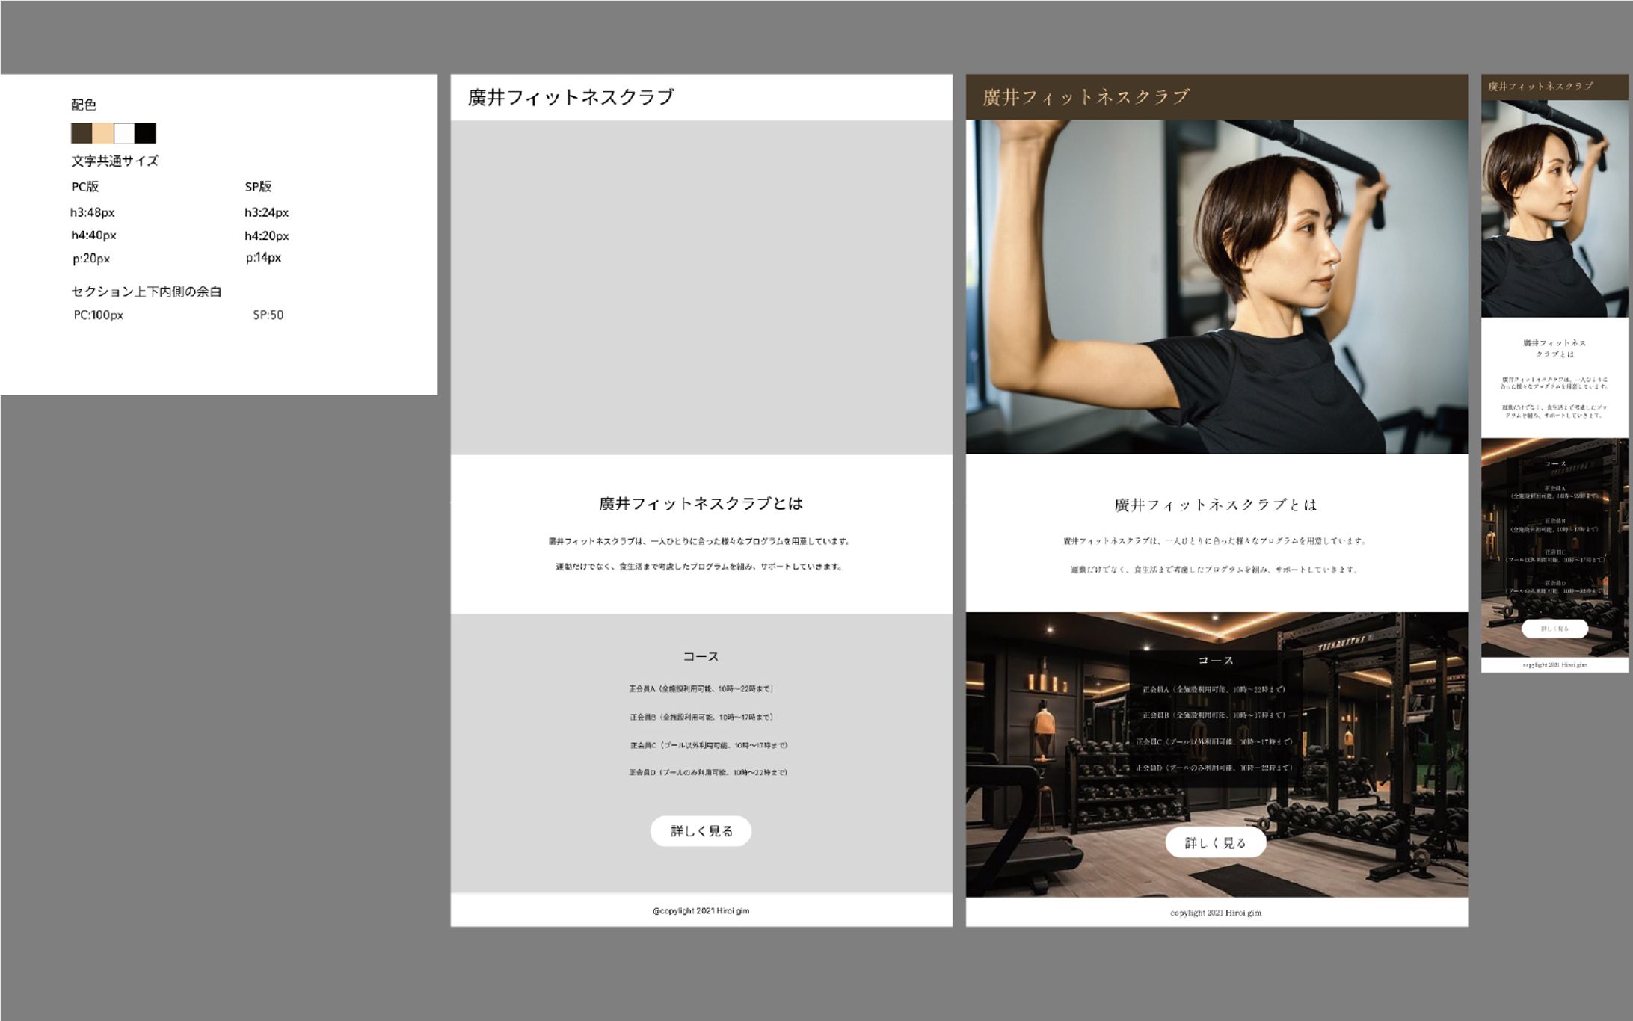The image size is (1633, 1021).
Task: Click the gray hero placeholder on the wireframe
Action: pos(701,284)
